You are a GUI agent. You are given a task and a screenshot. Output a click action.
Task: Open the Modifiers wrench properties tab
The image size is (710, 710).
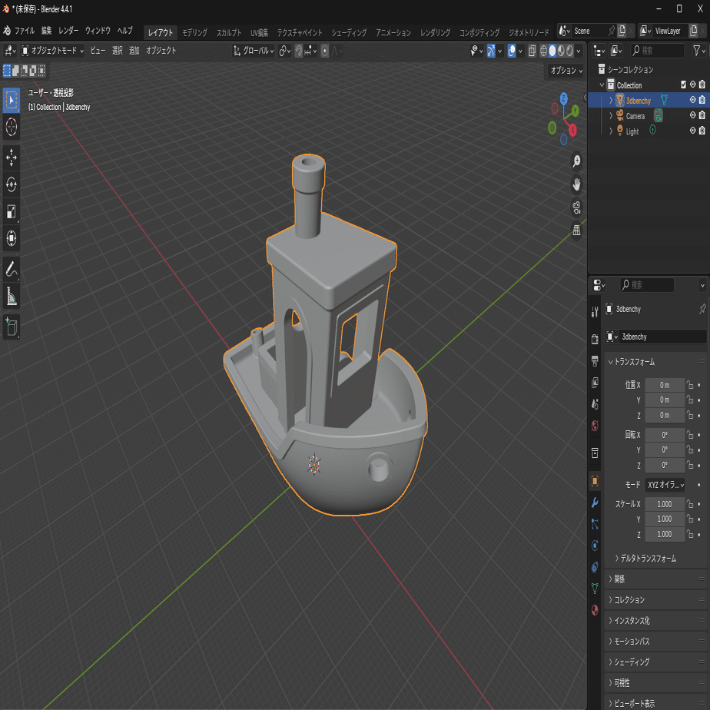pos(595,503)
